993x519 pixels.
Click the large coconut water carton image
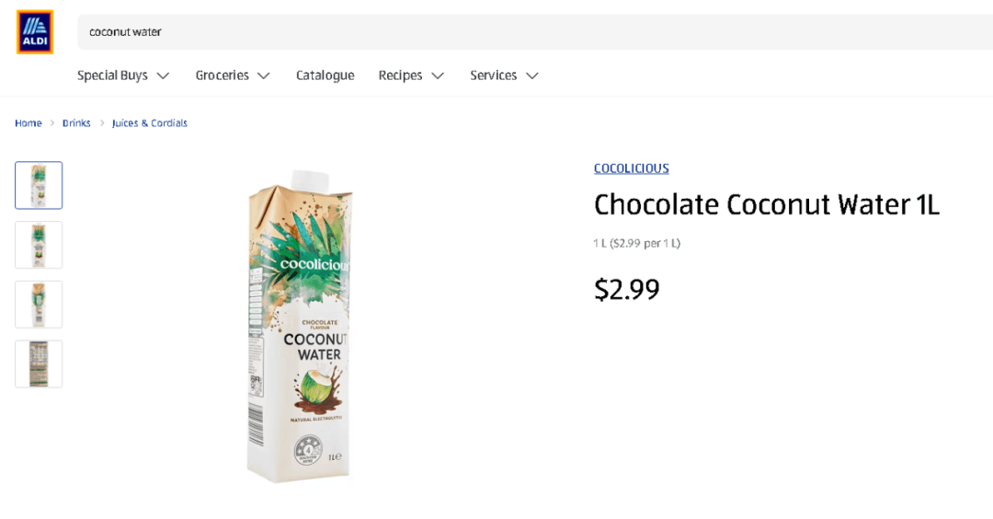pyautogui.click(x=302, y=327)
